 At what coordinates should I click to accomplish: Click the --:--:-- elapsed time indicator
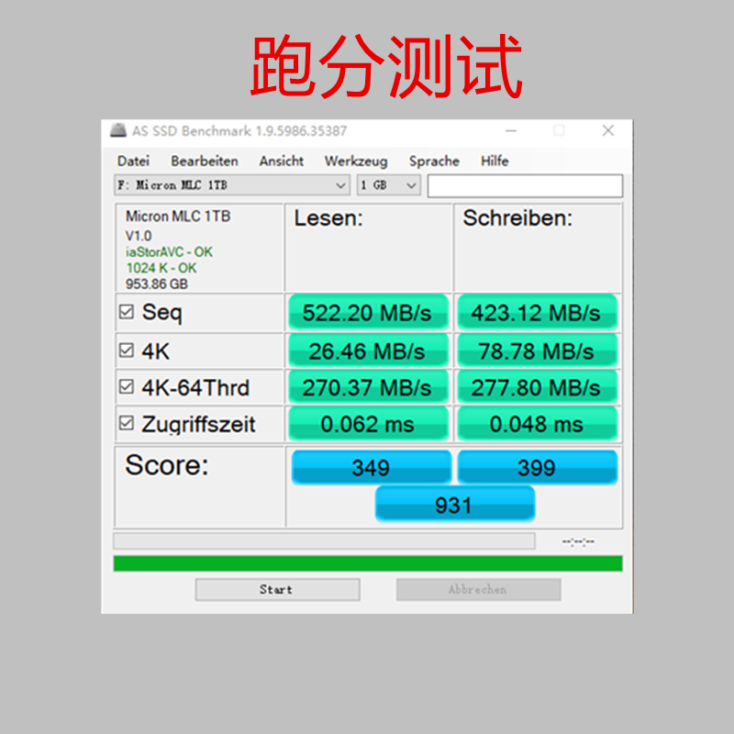click(x=578, y=541)
